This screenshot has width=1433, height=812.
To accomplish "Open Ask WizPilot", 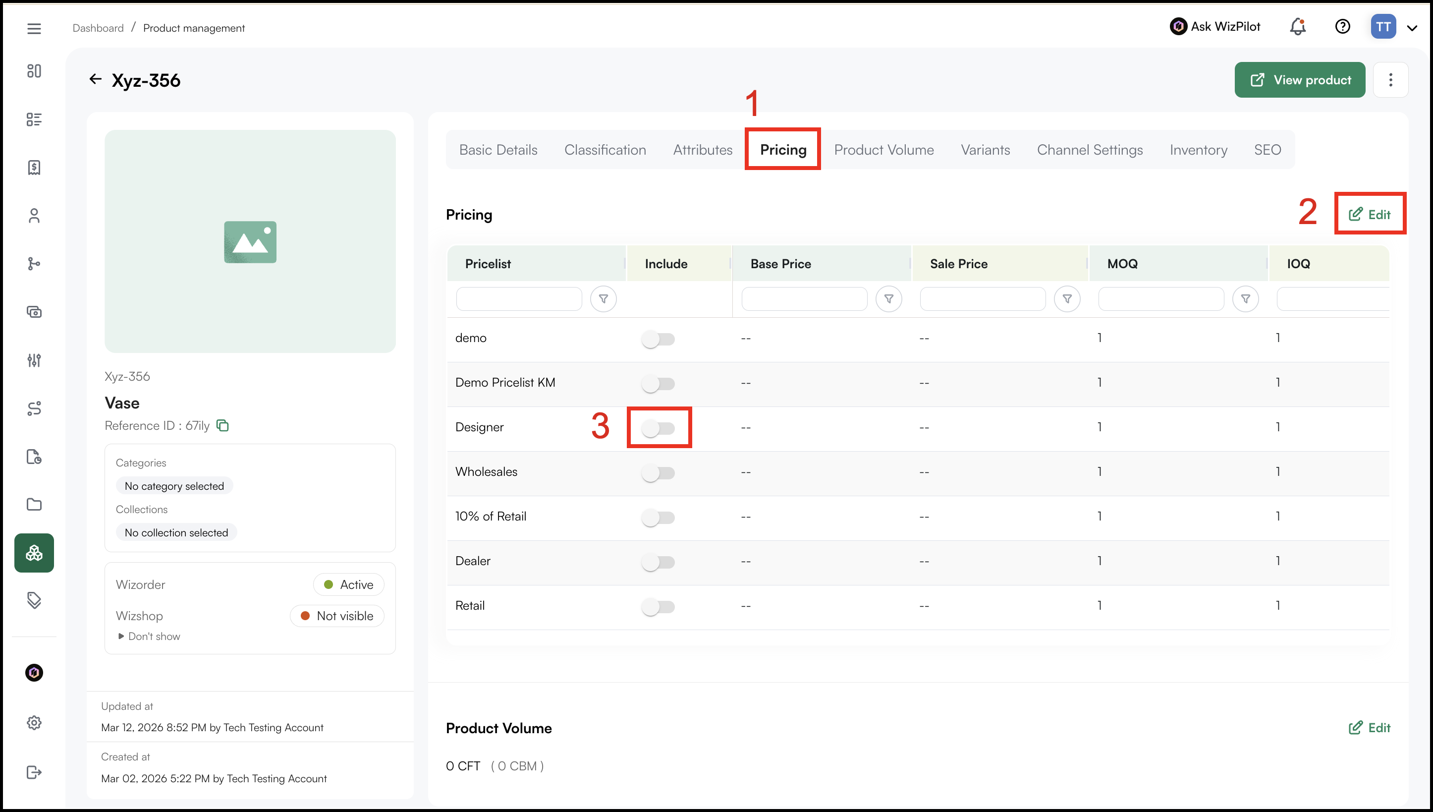I will (1215, 27).
